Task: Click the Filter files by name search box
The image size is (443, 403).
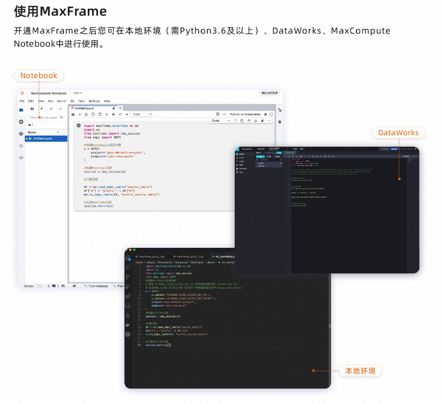Action: point(45,117)
